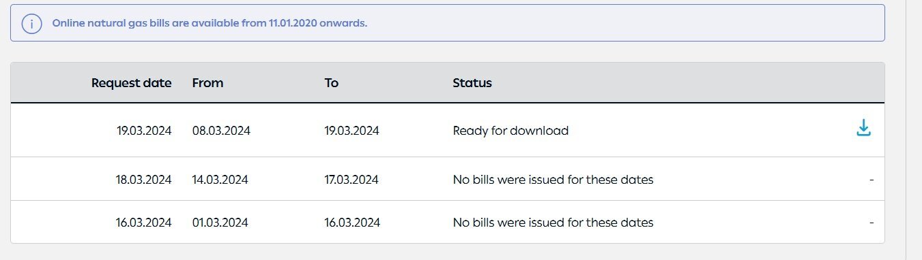Image resolution: width=922 pixels, height=260 pixels.
Task: Click request date 18.03.2024 cell
Action: point(144,180)
